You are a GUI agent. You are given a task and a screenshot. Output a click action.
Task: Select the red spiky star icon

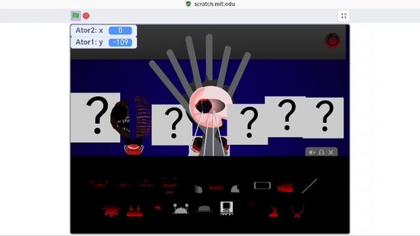111,211
